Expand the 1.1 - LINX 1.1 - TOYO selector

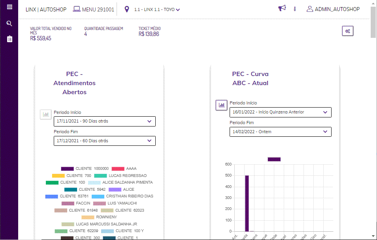click(157, 9)
